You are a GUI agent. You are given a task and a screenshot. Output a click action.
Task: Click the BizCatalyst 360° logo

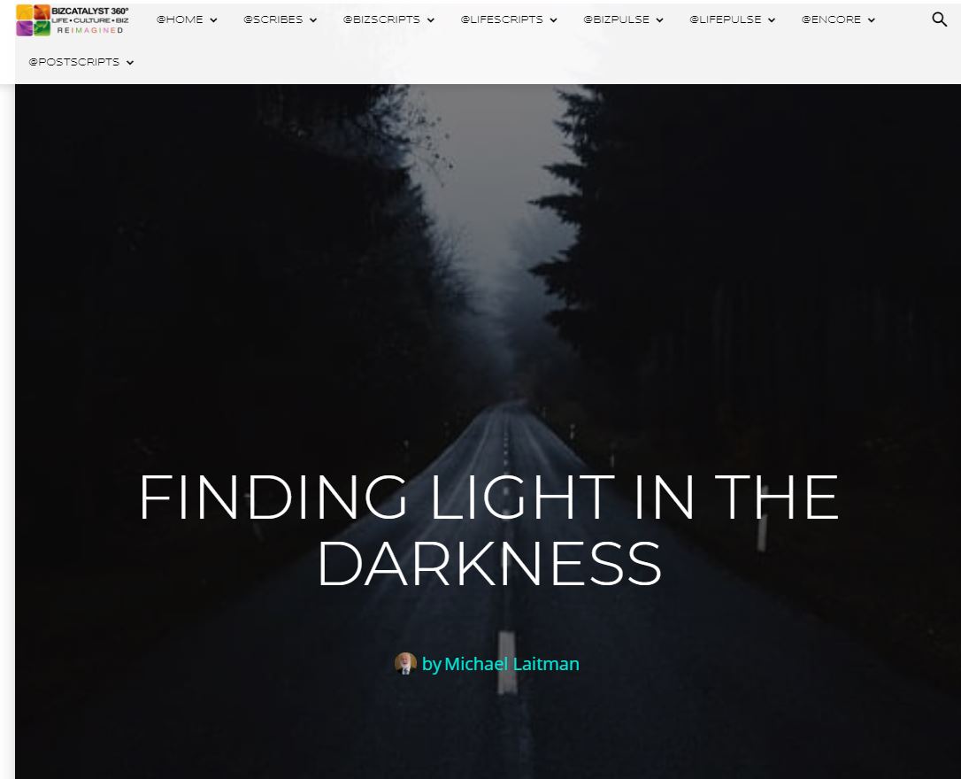[73, 20]
